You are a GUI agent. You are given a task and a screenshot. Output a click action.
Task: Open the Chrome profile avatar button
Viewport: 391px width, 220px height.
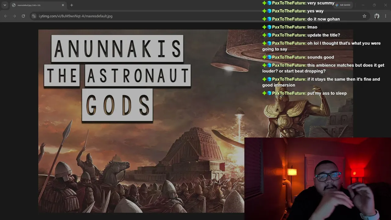tap(377, 16)
